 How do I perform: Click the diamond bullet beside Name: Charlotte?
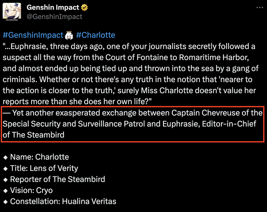point(5,157)
